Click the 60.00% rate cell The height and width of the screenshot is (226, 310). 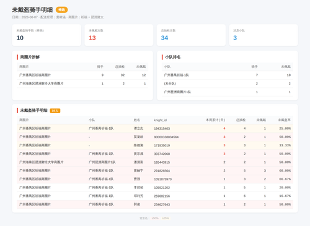tap(285, 170)
